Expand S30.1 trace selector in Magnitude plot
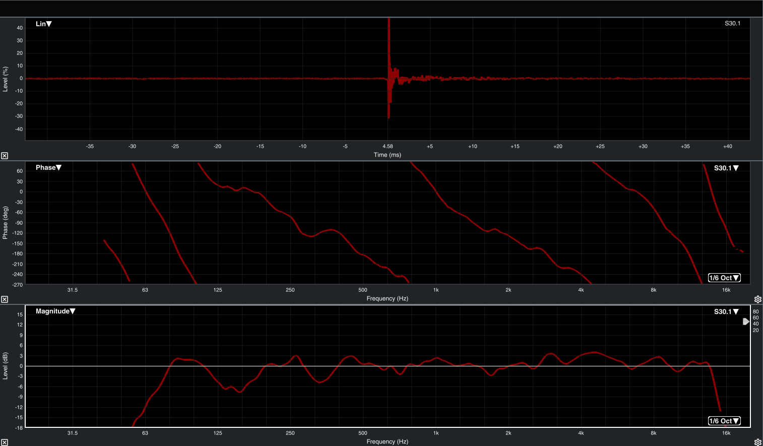The height and width of the screenshot is (446, 763). (x=726, y=311)
